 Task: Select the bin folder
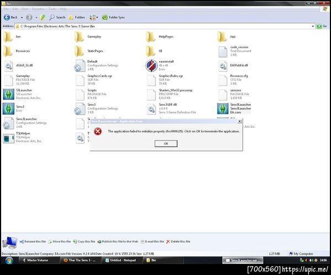coord(12,37)
